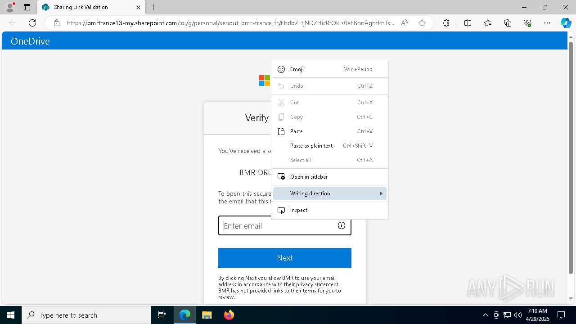The width and height of the screenshot is (576, 324).
Task: Click the address bar URL
Action: pyautogui.click(x=230, y=23)
